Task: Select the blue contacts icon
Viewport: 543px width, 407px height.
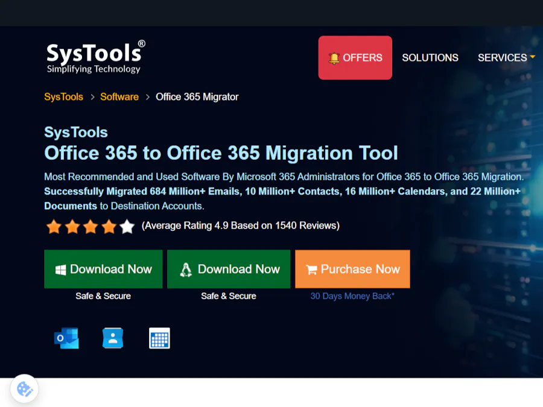Action: pyautogui.click(x=113, y=338)
